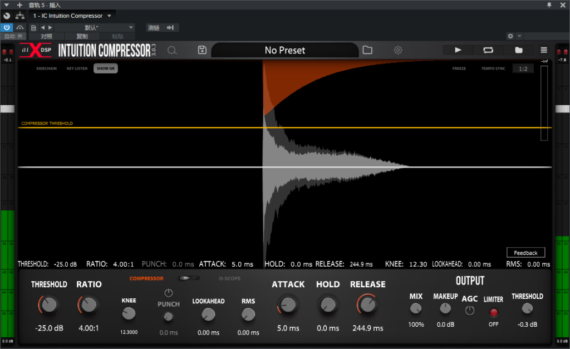Screen dimensions: 570x349
Task: Click the LOOKAHEAD knob
Action: click(208, 314)
